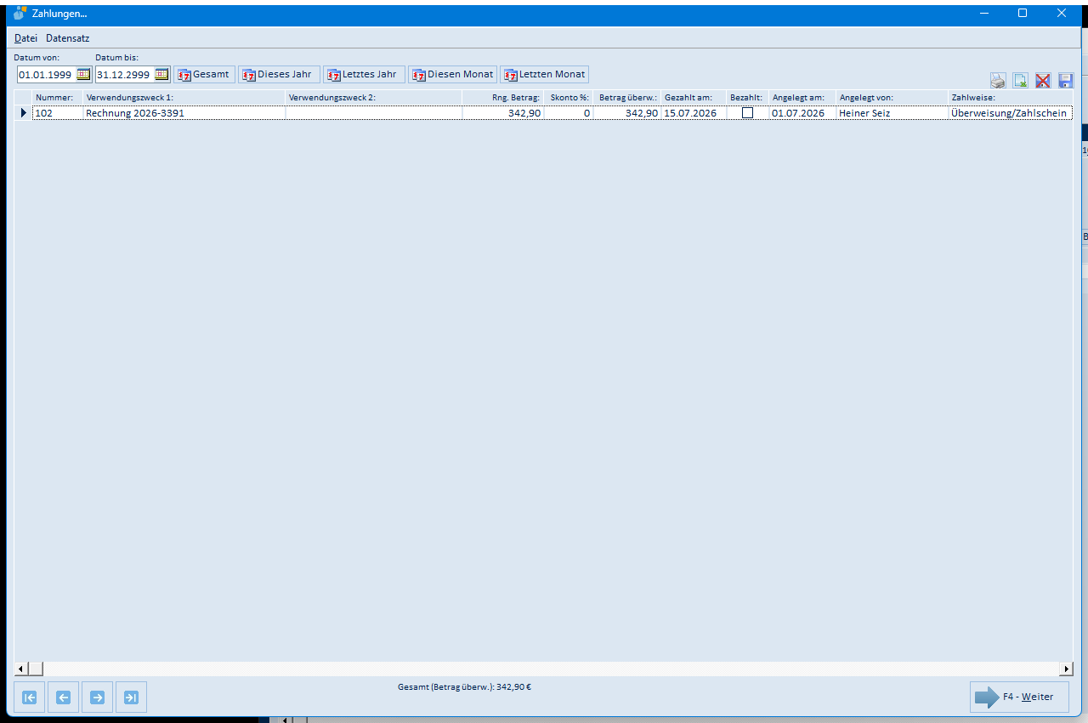Open the calendar picker next to Datum bis

[161, 74]
